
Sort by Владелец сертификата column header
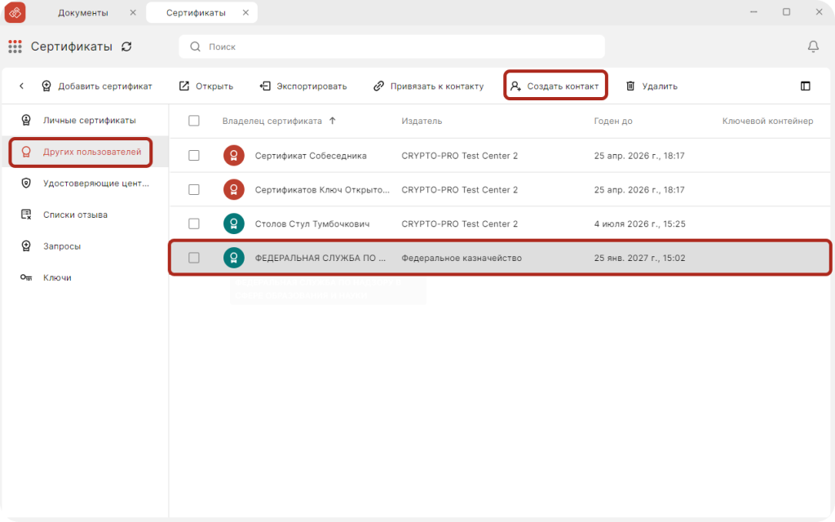(x=272, y=121)
